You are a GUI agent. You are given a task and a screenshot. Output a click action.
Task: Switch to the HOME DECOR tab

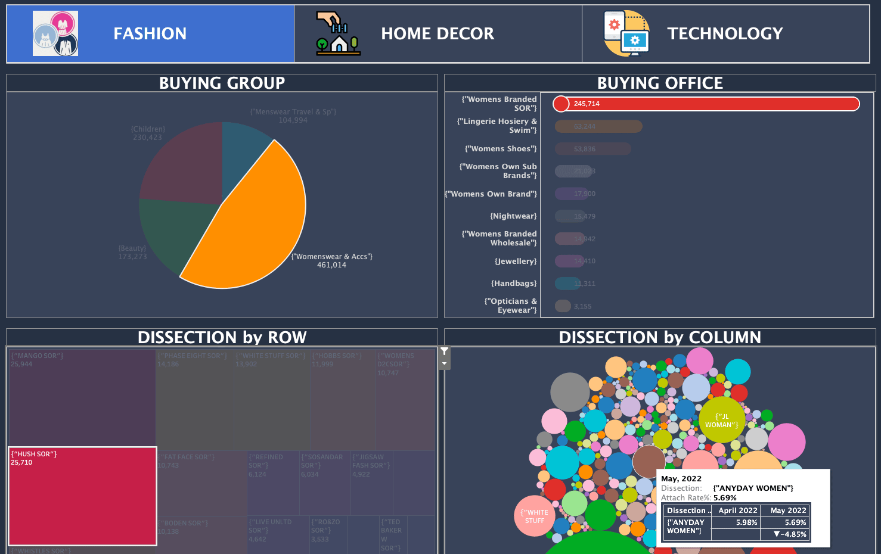438,34
